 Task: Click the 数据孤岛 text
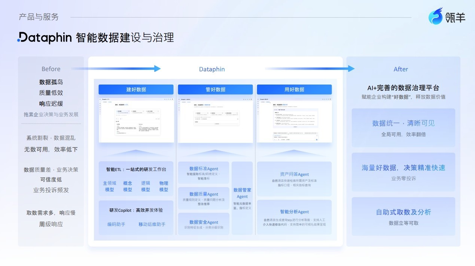(51, 82)
